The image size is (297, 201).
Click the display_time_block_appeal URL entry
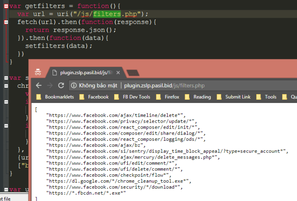pos(167,151)
